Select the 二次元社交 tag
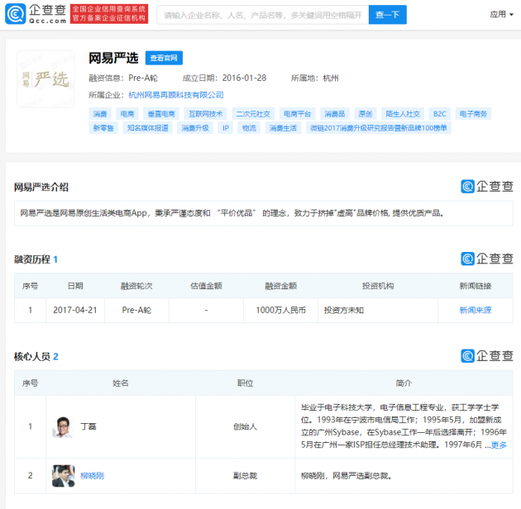The image size is (521, 509). (x=253, y=114)
